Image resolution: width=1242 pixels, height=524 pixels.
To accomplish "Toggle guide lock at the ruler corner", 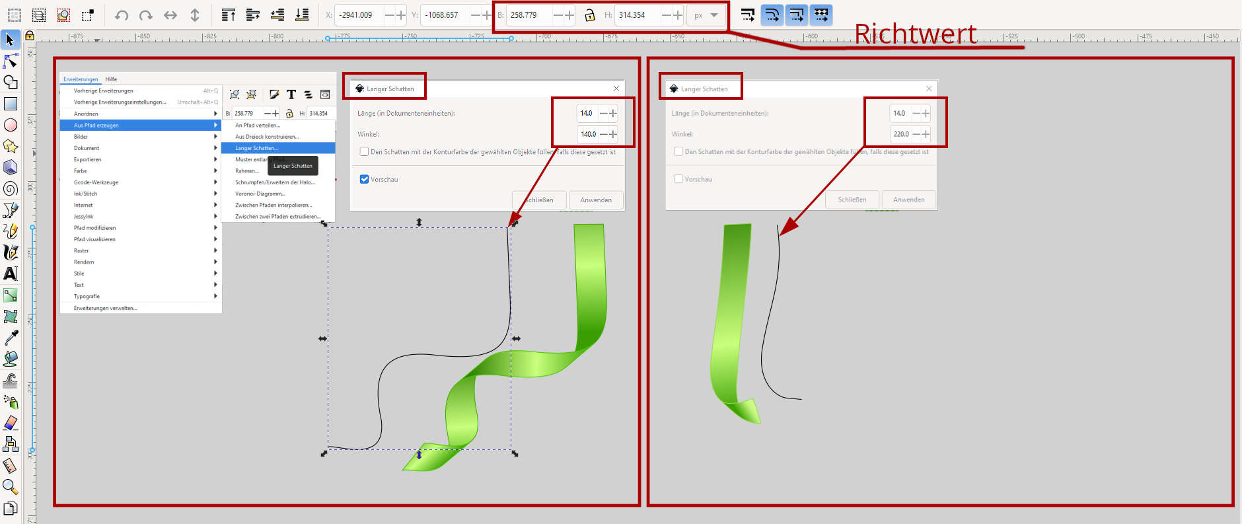I will click(x=30, y=36).
